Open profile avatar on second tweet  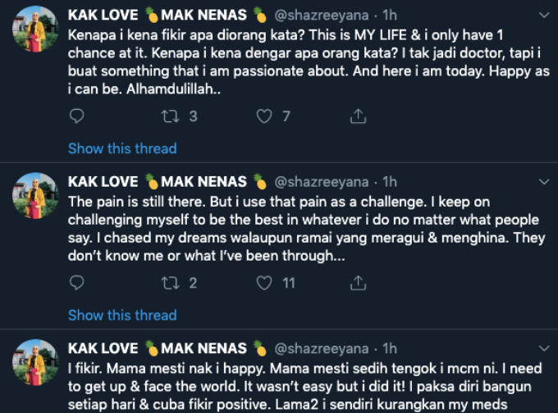(35, 197)
